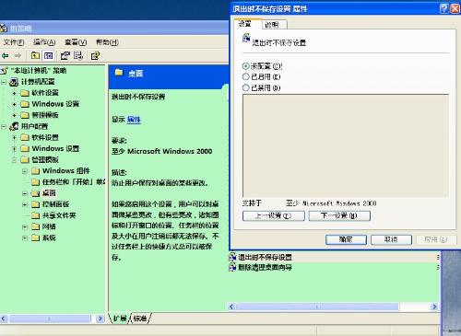461x336 pixels.
Task: Click the folder icon of 控制面板
Action: (x=36, y=204)
